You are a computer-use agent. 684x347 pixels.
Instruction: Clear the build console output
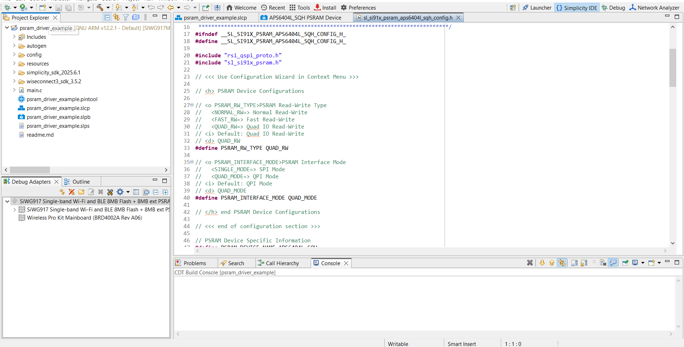603,263
